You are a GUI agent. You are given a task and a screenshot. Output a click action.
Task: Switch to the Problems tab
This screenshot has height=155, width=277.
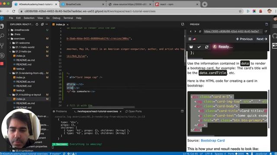tap(60, 112)
